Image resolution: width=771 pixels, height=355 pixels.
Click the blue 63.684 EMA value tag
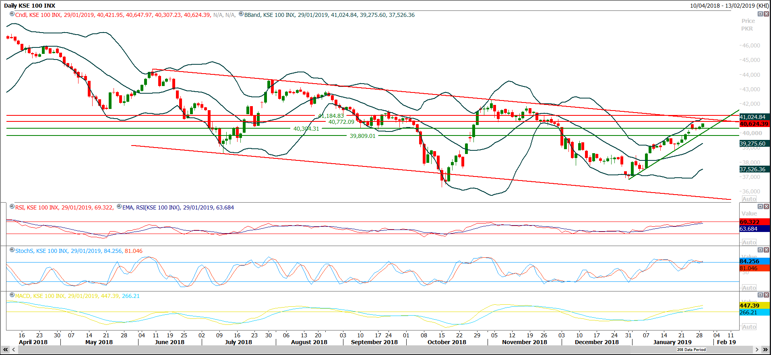(754, 229)
